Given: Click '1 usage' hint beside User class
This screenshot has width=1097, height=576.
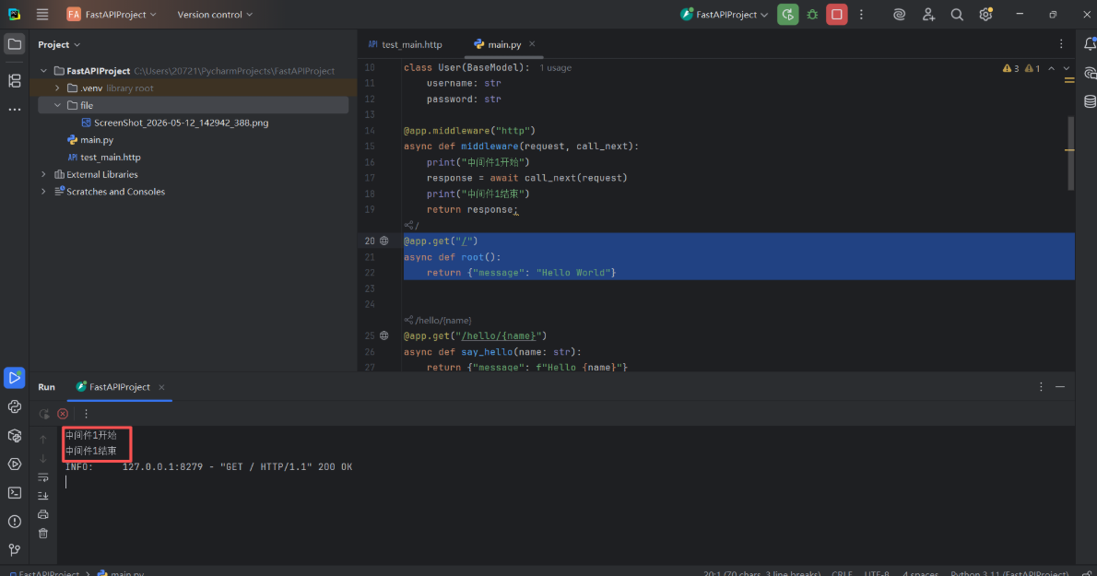Looking at the screenshot, I should coord(556,68).
